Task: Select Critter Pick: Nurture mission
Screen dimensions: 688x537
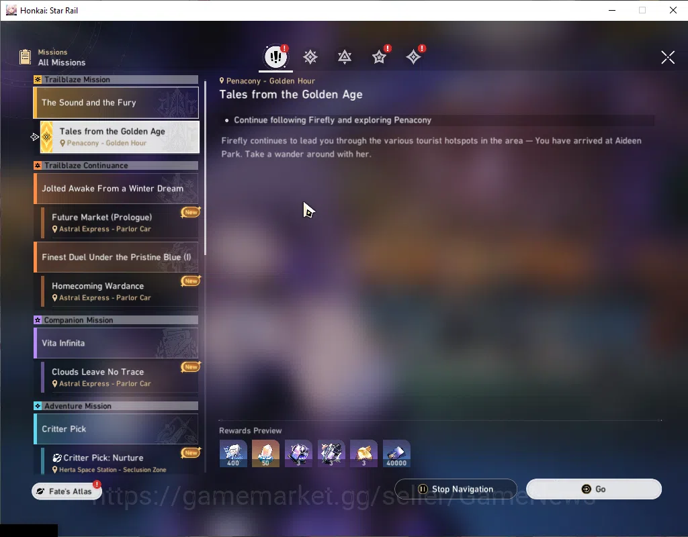Action: click(x=120, y=461)
